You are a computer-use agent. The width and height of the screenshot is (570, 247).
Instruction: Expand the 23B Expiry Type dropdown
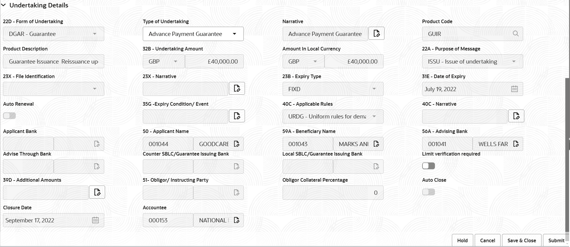coord(374,89)
